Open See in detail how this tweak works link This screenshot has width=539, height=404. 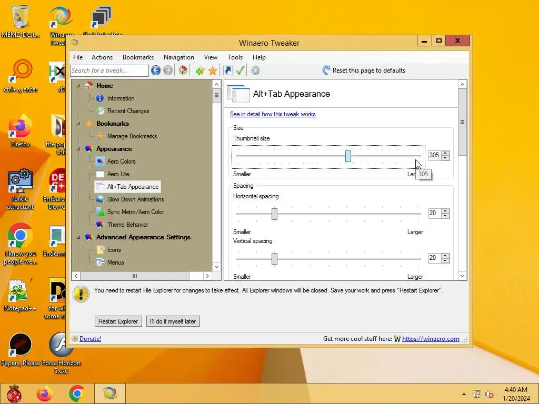coord(273,114)
